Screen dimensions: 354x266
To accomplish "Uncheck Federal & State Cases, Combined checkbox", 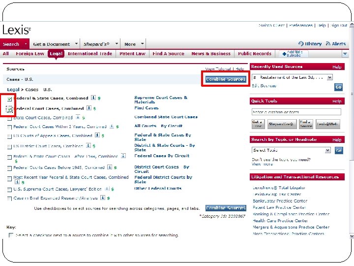I will point(9,99).
